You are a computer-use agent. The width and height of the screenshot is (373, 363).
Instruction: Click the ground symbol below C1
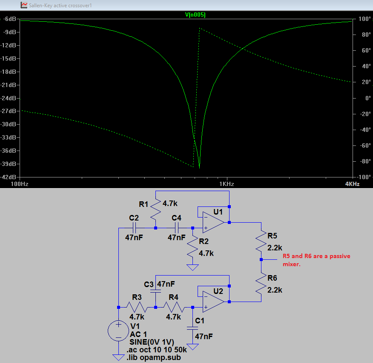pos(192,347)
